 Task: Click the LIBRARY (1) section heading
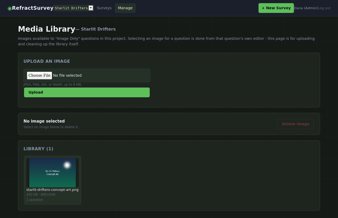tap(38, 149)
